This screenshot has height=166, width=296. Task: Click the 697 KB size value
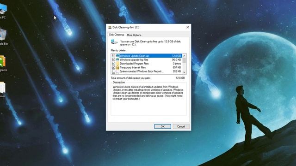click(x=177, y=67)
